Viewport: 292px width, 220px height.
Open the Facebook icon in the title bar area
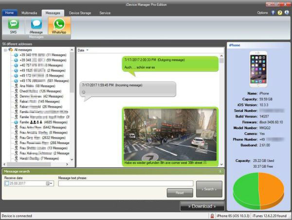point(273,13)
